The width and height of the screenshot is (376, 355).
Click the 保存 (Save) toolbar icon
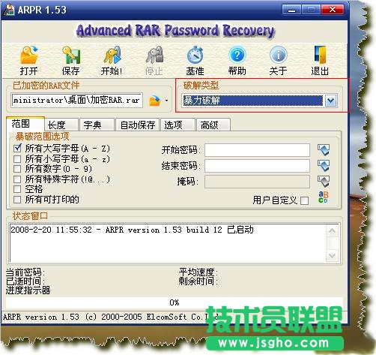click(x=71, y=55)
